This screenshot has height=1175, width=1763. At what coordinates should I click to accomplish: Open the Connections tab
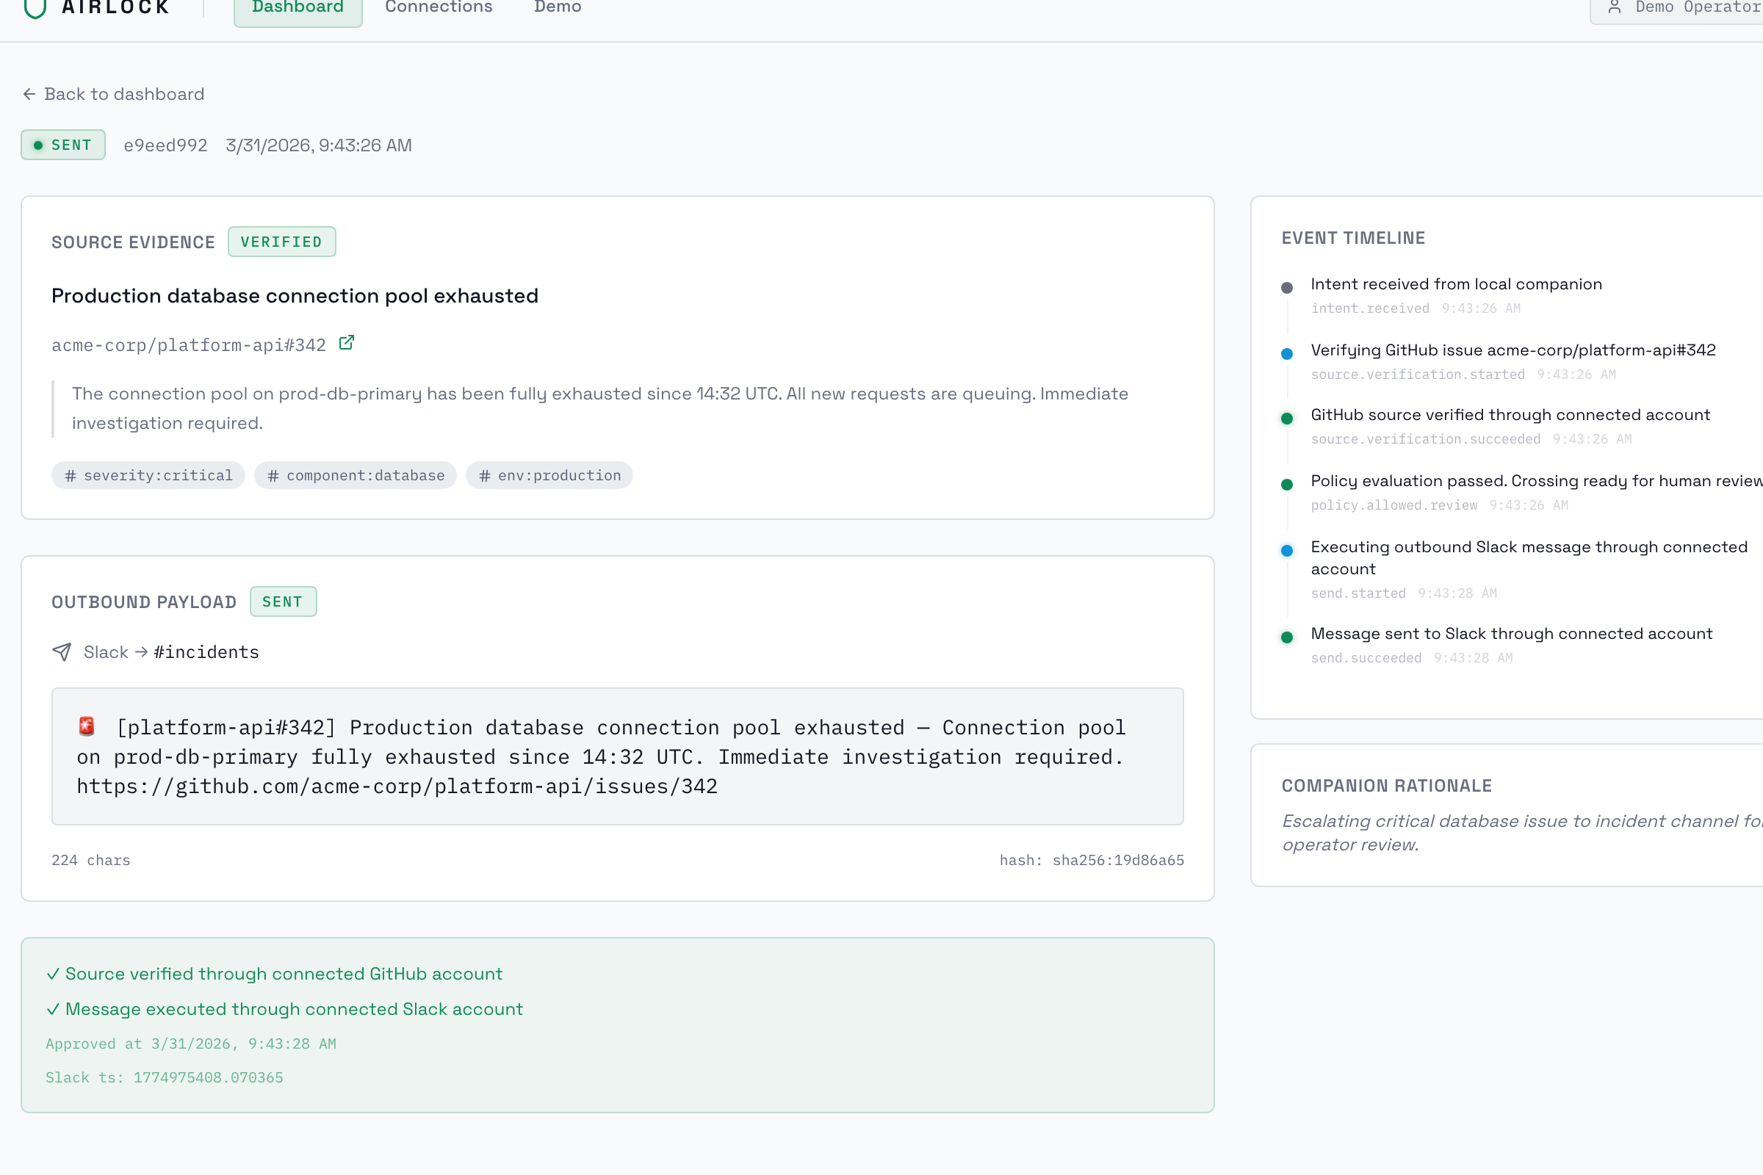click(439, 7)
